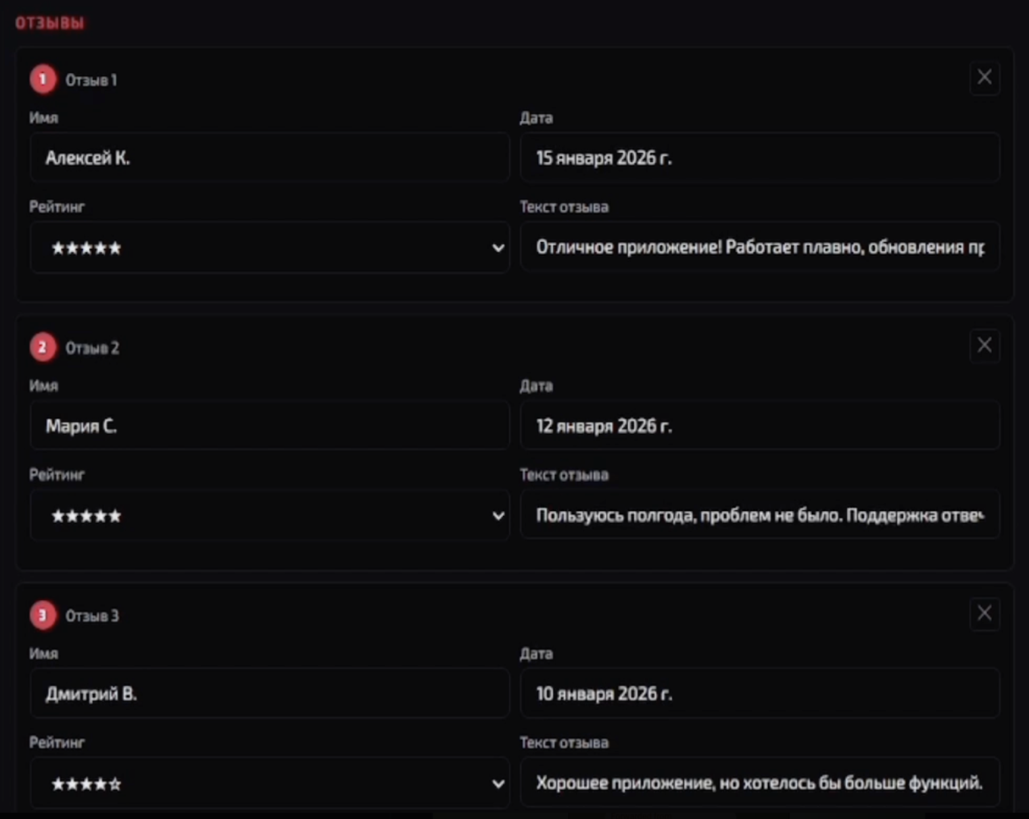Click the red number 2 badge
This screenshot has width=1029, height=819.
click(x=43, y=347)
